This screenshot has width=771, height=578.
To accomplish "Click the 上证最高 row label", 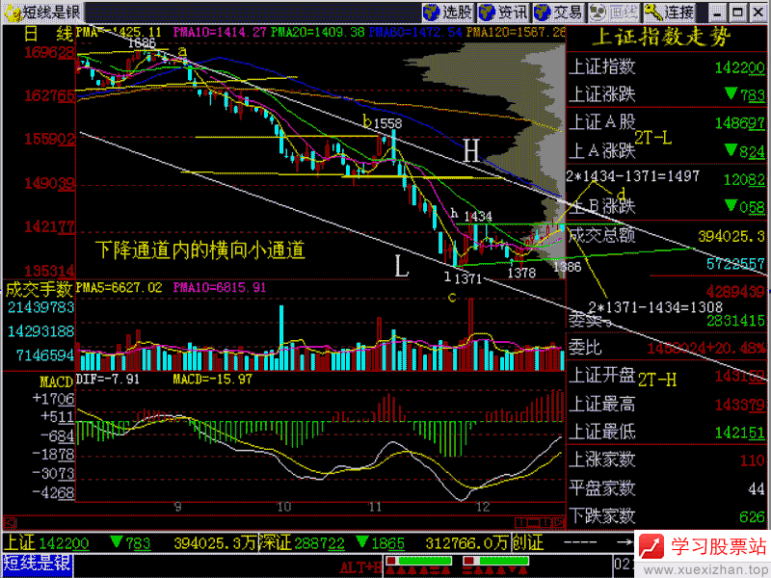I will point(602,404).
